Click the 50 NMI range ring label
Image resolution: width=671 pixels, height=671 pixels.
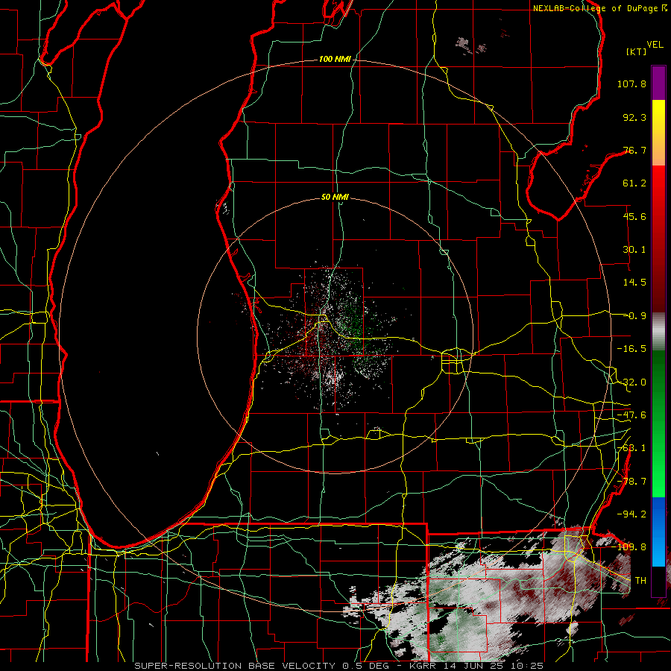(x=335, y=197)
